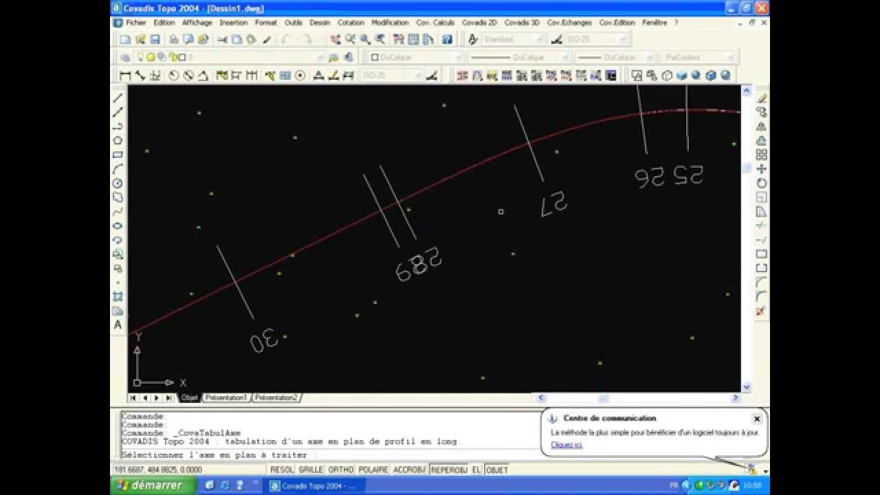Screen dimensions: 880x495
Task: Toggle ACCROBJ object snap
Action: 409,470
